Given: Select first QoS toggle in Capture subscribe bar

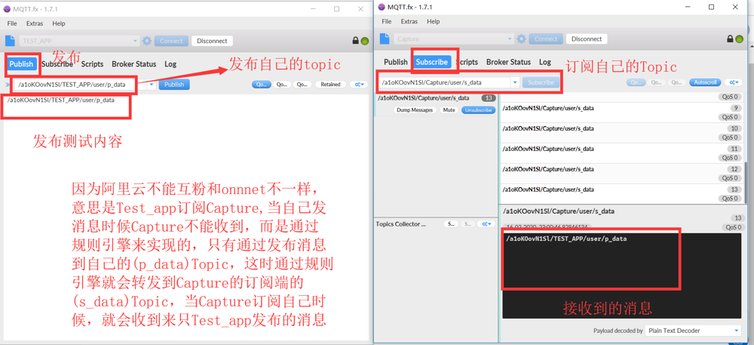Looking at the screenshot, I should click(636, 82).
